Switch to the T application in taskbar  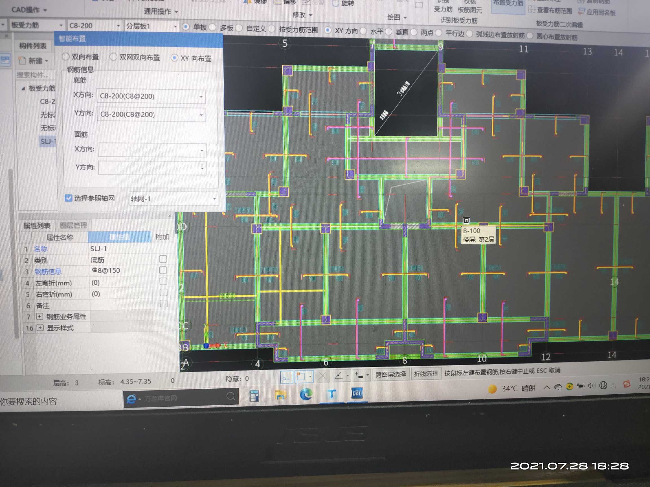coord(331,394)
